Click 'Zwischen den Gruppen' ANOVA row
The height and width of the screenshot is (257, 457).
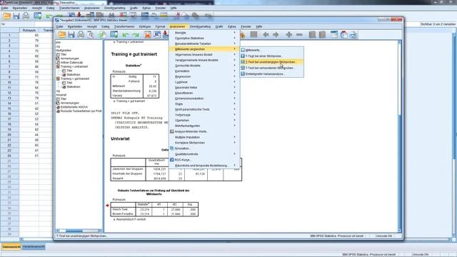(176, 169)
